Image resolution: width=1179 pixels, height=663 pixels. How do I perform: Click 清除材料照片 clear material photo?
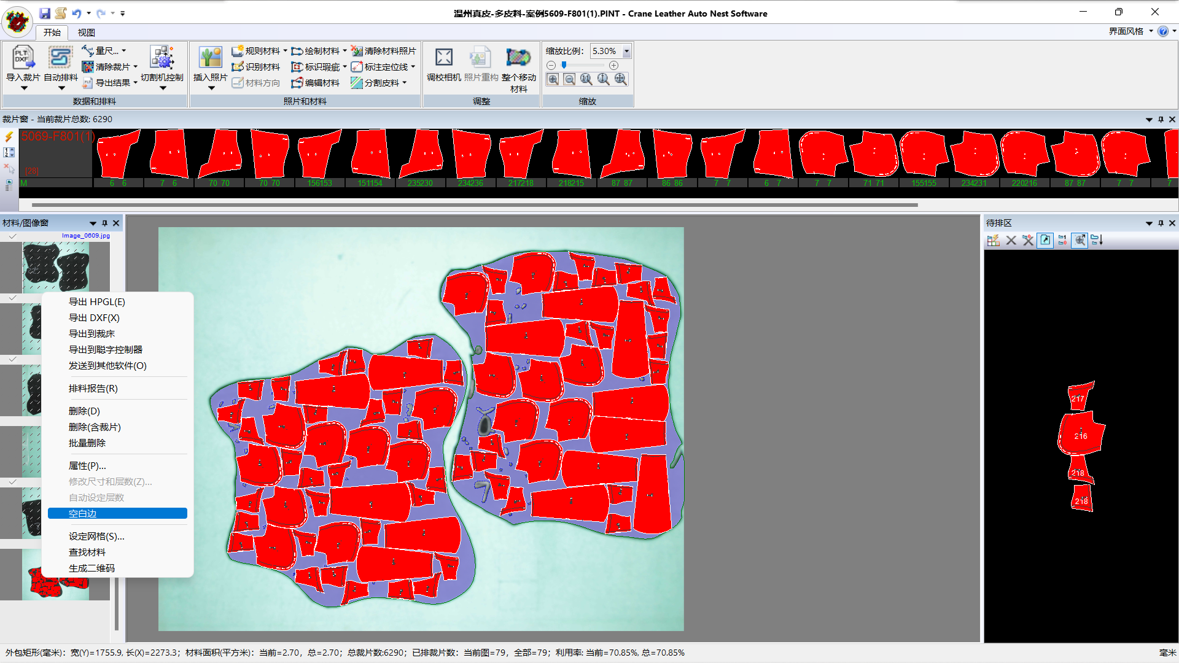point(383,51)
